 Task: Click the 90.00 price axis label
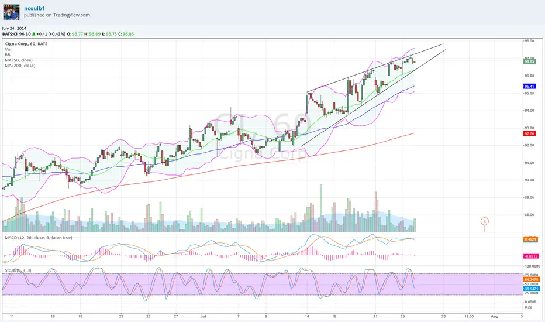coord(529,180)
